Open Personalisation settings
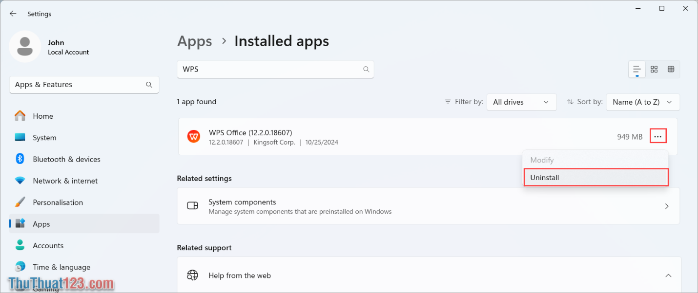 (84, 202)
